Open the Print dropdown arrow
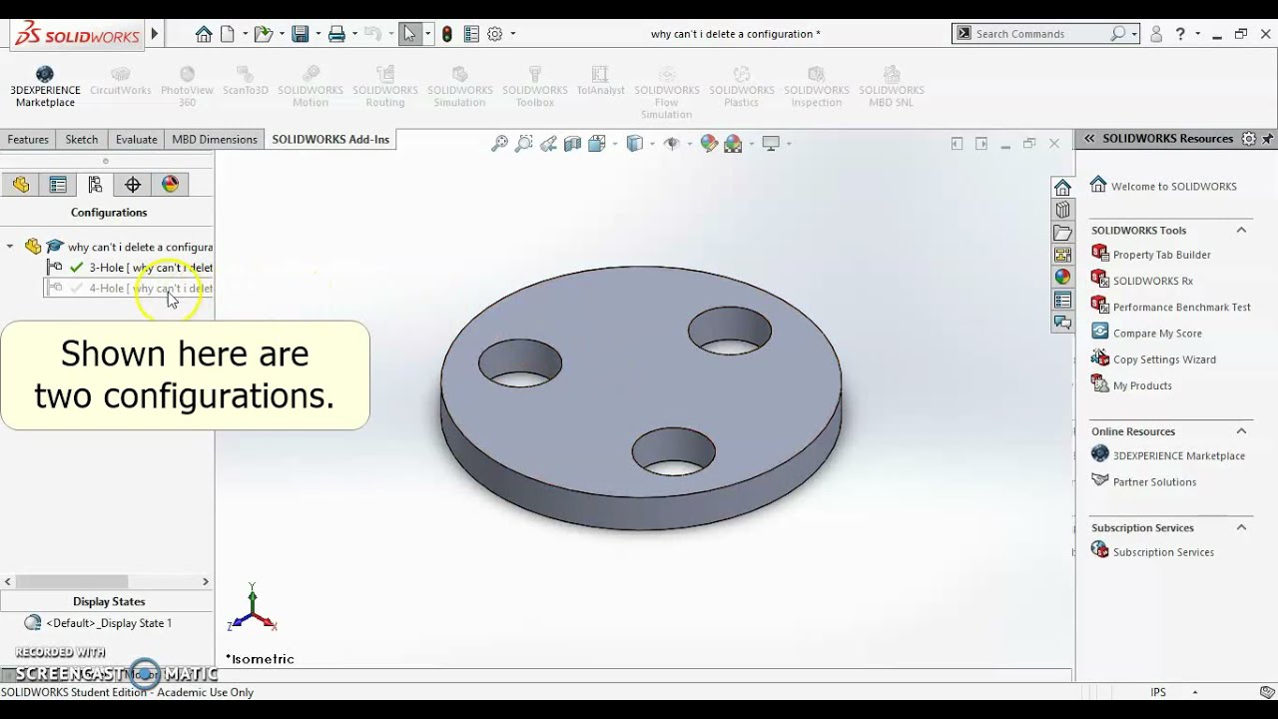The image size is (1278, 719). point(353,34)
